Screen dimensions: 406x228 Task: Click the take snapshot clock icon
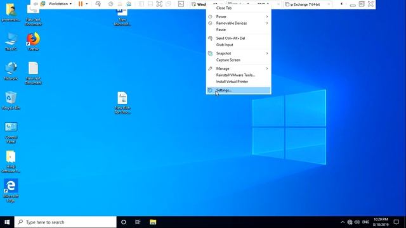pyautogui.click(x=110, y=4)
